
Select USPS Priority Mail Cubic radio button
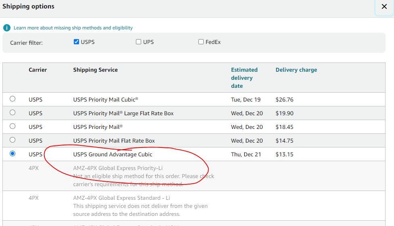pyautogui.click(x=13, y=99)
